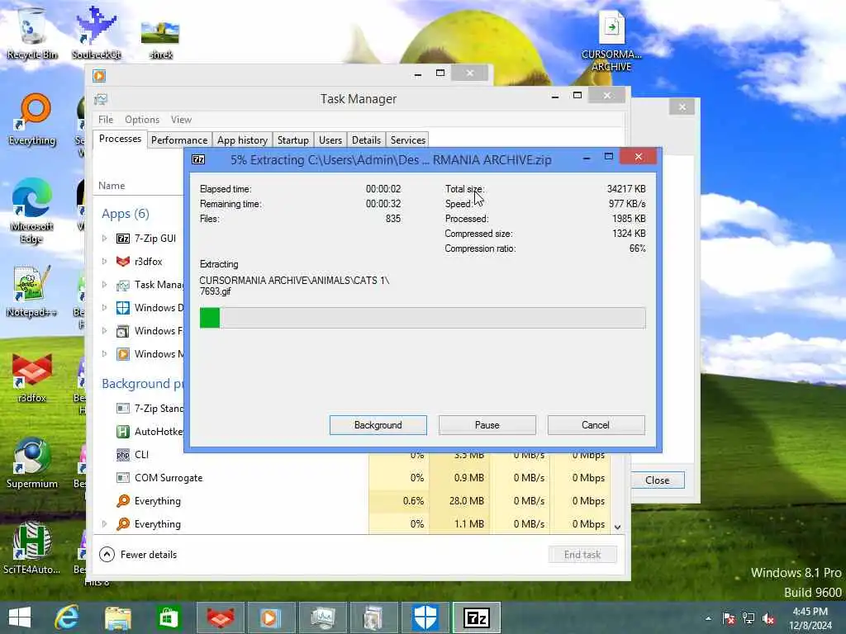The height and width of the screenshot is (634, 846).
Task: Switch to Task Manager on the taskbar
Action: tap(323, 617)
